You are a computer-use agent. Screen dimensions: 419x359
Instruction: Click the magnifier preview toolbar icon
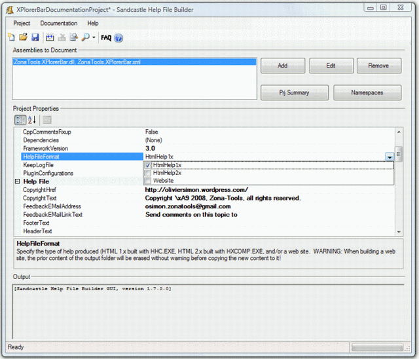point(86,37)
